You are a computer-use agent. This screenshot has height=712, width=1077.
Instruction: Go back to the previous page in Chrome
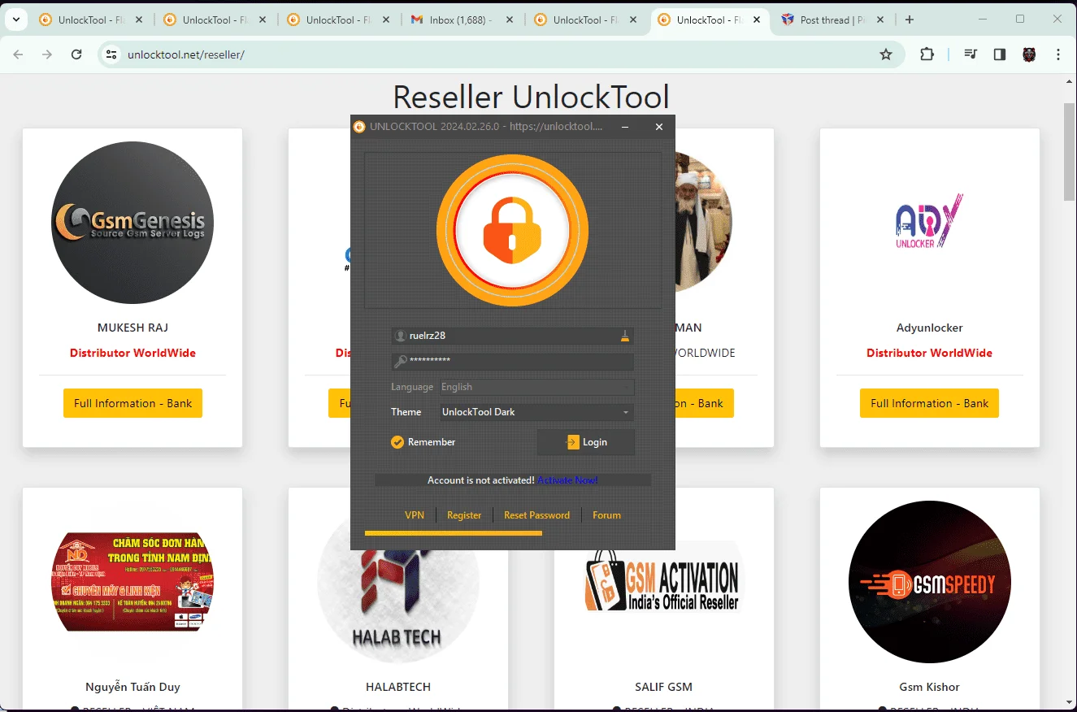pos(18,54)
